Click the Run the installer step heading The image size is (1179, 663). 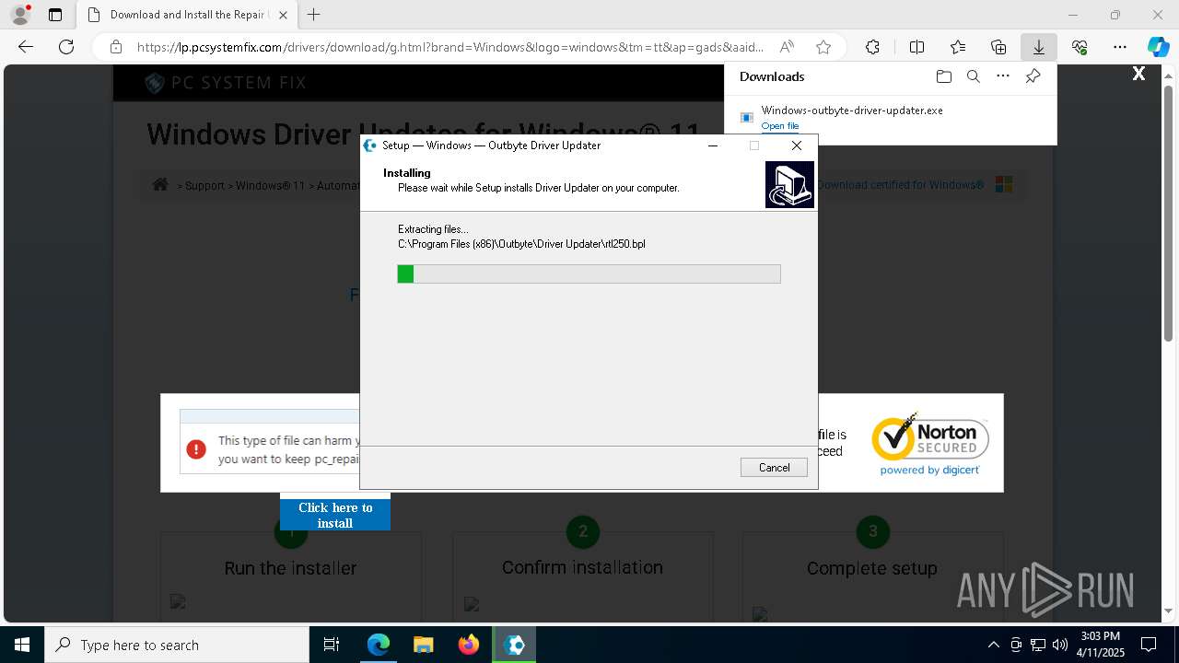[290, 568]
